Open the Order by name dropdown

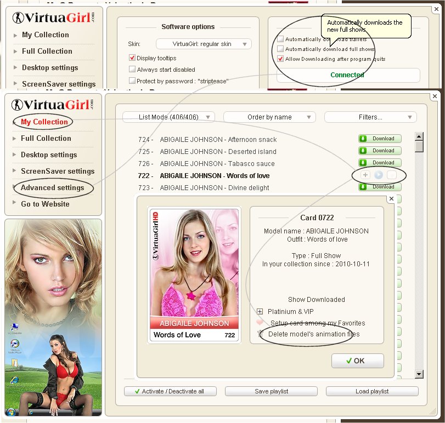269,117
